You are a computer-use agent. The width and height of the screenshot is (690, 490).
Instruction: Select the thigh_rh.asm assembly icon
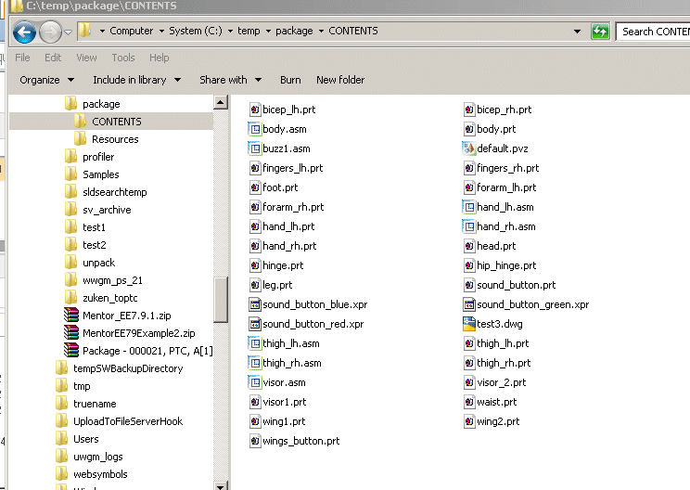pos(255,363)
